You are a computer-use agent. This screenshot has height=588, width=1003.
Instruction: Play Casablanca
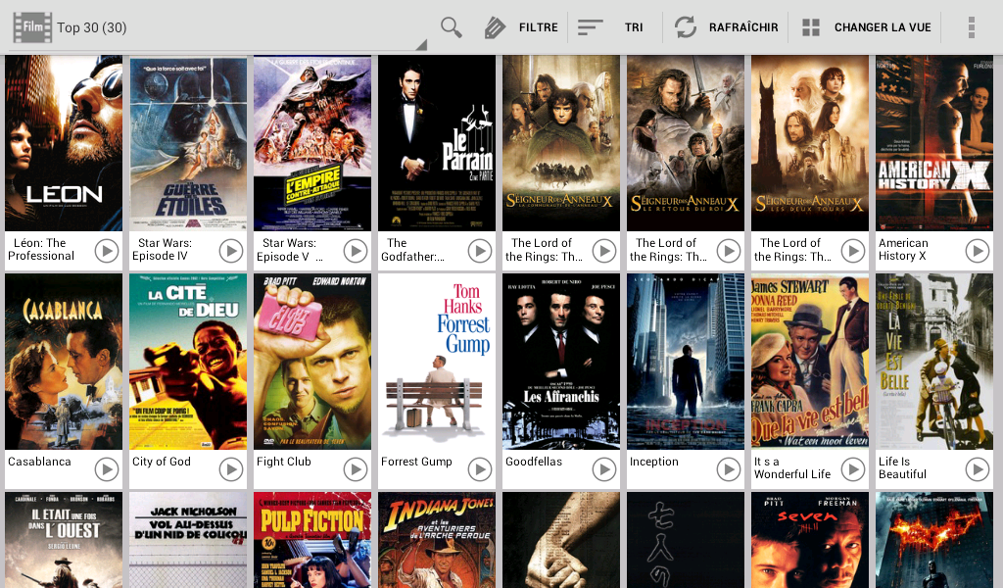pos(107,469)
